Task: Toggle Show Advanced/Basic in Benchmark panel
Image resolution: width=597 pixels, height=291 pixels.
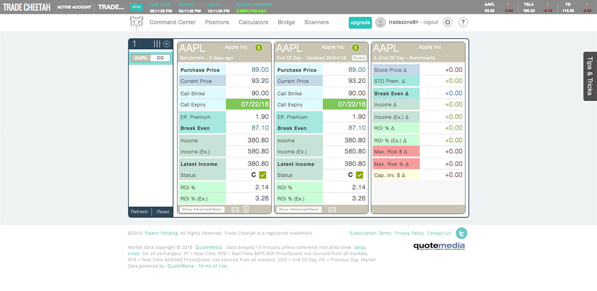Action: 202,210
